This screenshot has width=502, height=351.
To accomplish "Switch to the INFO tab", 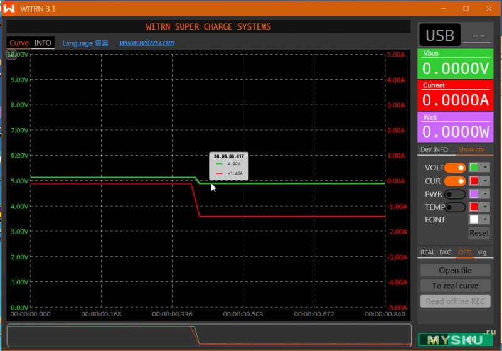I will tap(43, 43).
